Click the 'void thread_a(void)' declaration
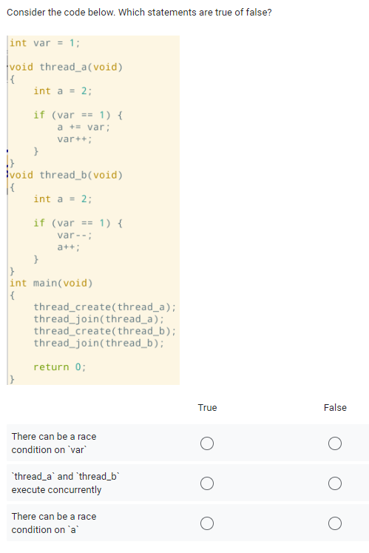Image resolution: width=369 pixels, height=553 pixels. pyautogui.click(x=66, y=67)
